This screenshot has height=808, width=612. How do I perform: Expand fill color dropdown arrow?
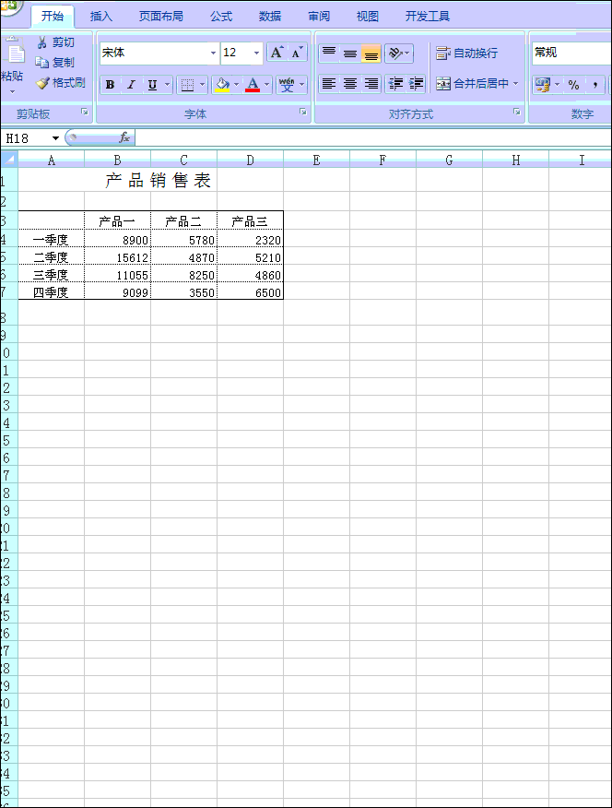[237, 85]
